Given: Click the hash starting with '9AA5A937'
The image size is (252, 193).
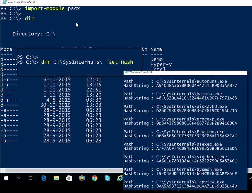Looking at the screenshot, I should [x=197, y=186].
